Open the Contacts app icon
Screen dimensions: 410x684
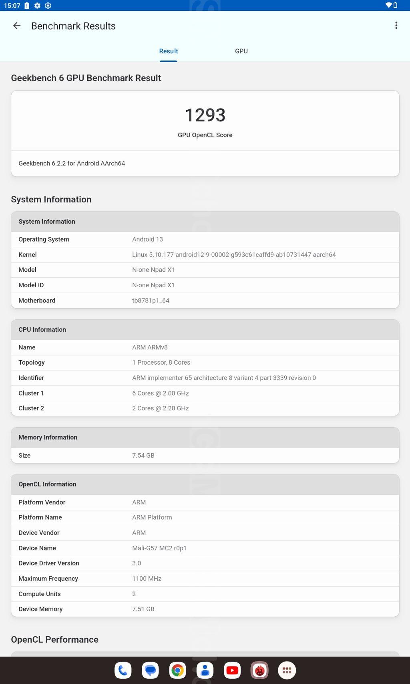(205, 670)
